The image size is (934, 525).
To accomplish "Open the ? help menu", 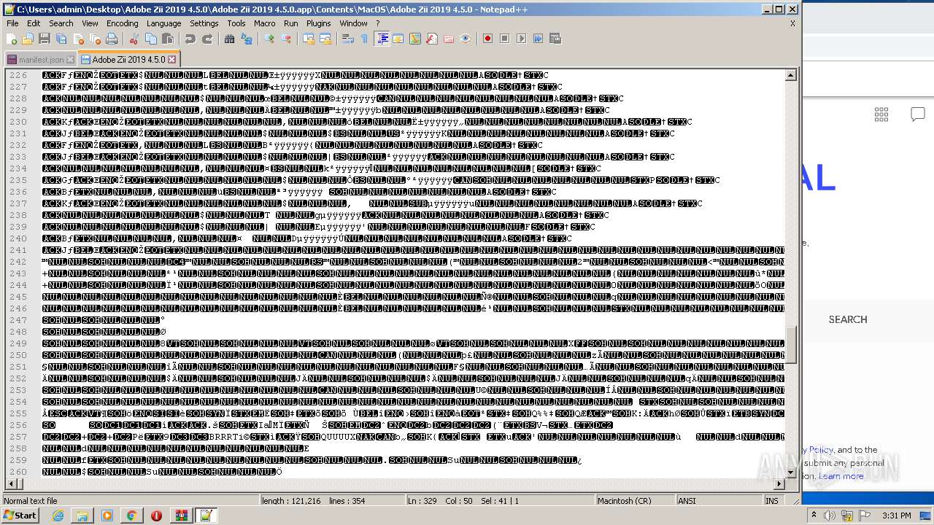I will [377, 23].
